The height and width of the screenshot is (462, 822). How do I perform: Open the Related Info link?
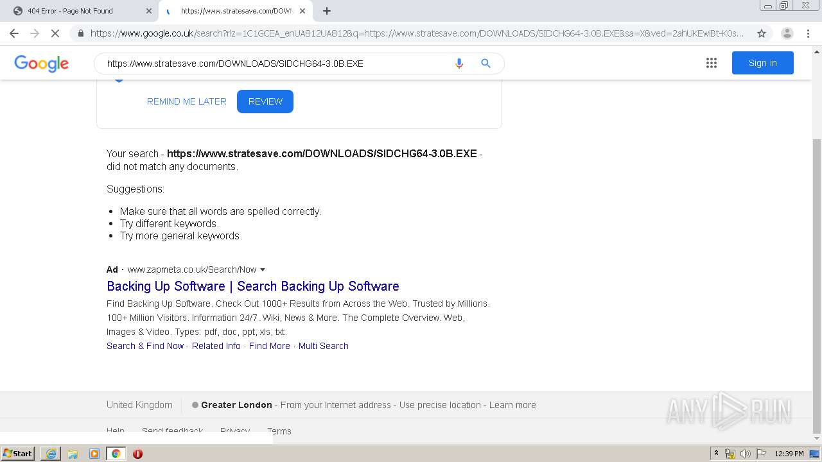click(x=216, y=346)
